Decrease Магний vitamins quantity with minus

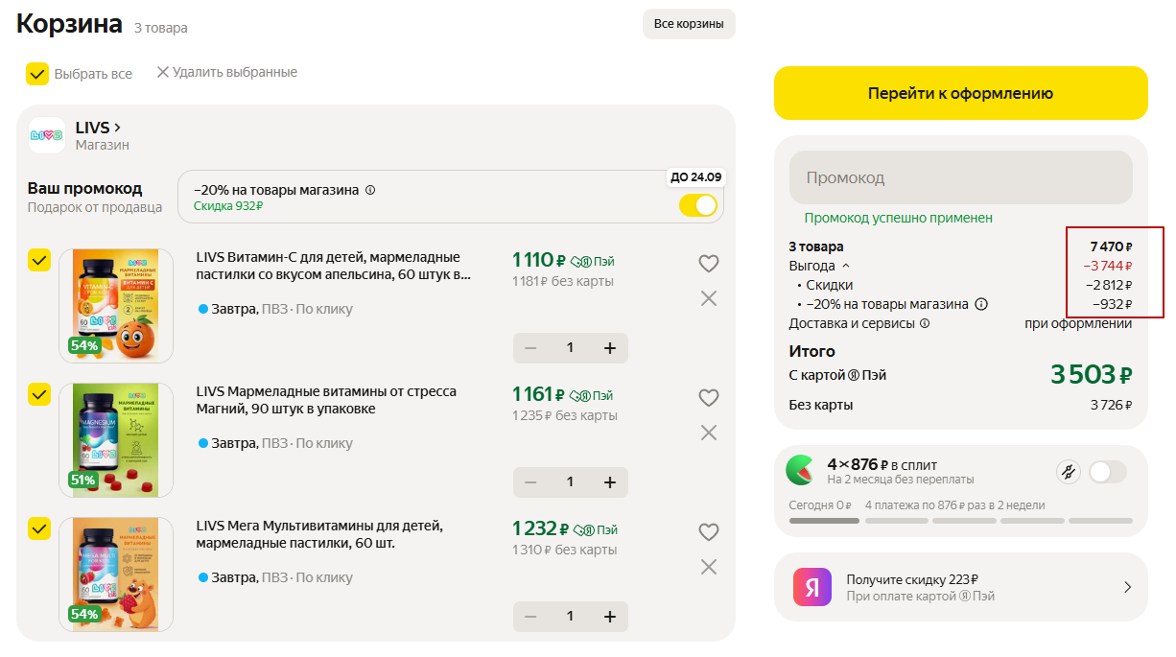click(x=530, y=482)
